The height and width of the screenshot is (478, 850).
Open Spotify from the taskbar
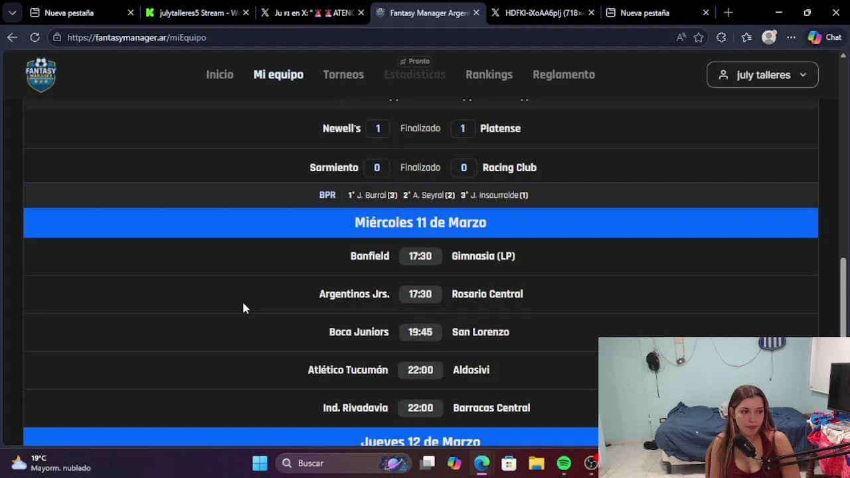pyautogui.click(x=564, y=463)
